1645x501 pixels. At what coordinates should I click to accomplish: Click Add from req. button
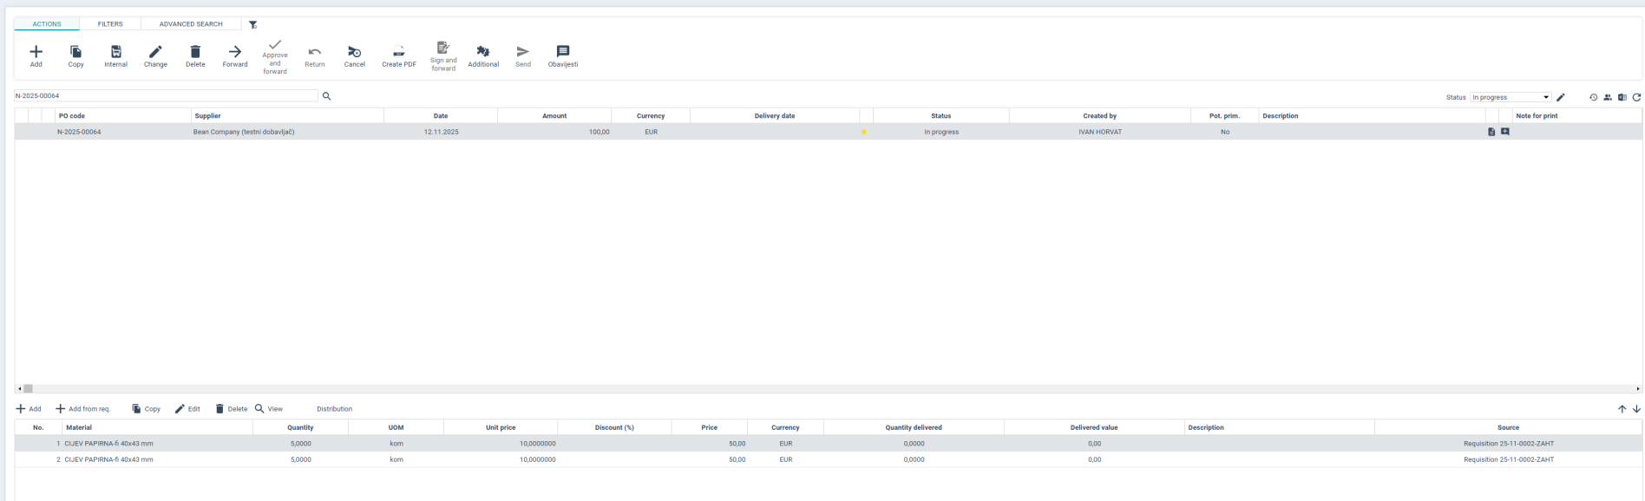[83, 409]
